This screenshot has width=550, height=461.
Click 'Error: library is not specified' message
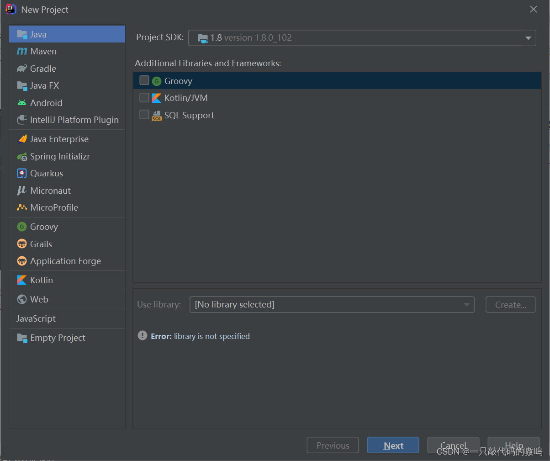pyautogui.click(x=200, y=336)
